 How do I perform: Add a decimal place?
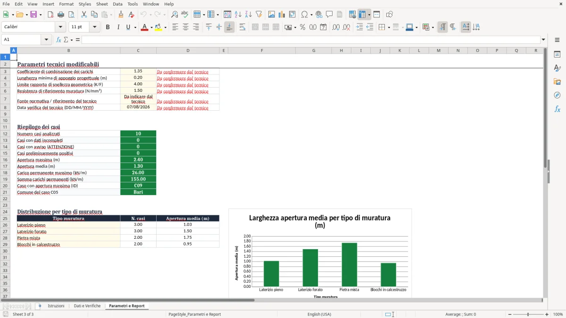pos(336,27)
